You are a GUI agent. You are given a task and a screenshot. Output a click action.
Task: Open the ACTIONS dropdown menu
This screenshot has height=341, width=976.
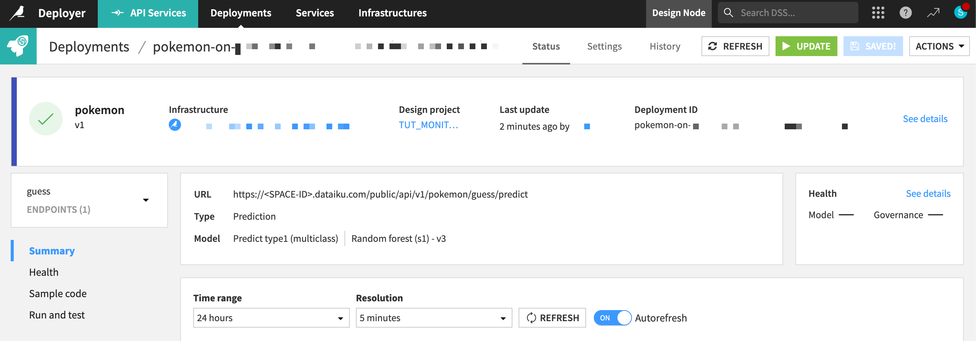point(939,46)
